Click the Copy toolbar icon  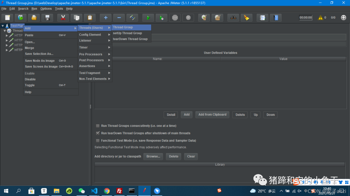click(x=76, y=17)
